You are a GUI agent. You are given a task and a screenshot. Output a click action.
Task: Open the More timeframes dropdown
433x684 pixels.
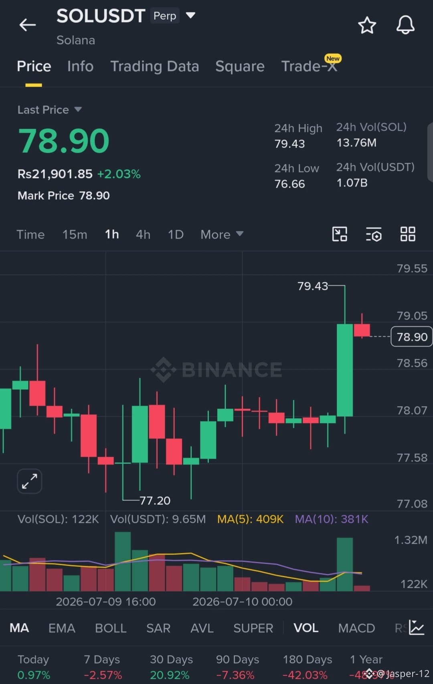pos(222,234)
